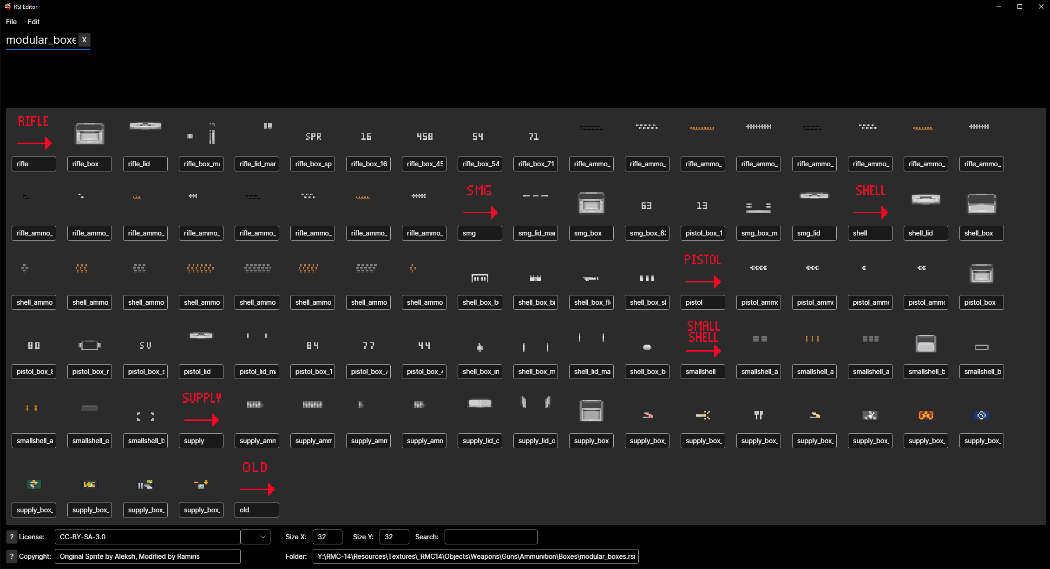Select the supply_box crate sprite
Screen dimensions: 1050x569
coord(591,411)
